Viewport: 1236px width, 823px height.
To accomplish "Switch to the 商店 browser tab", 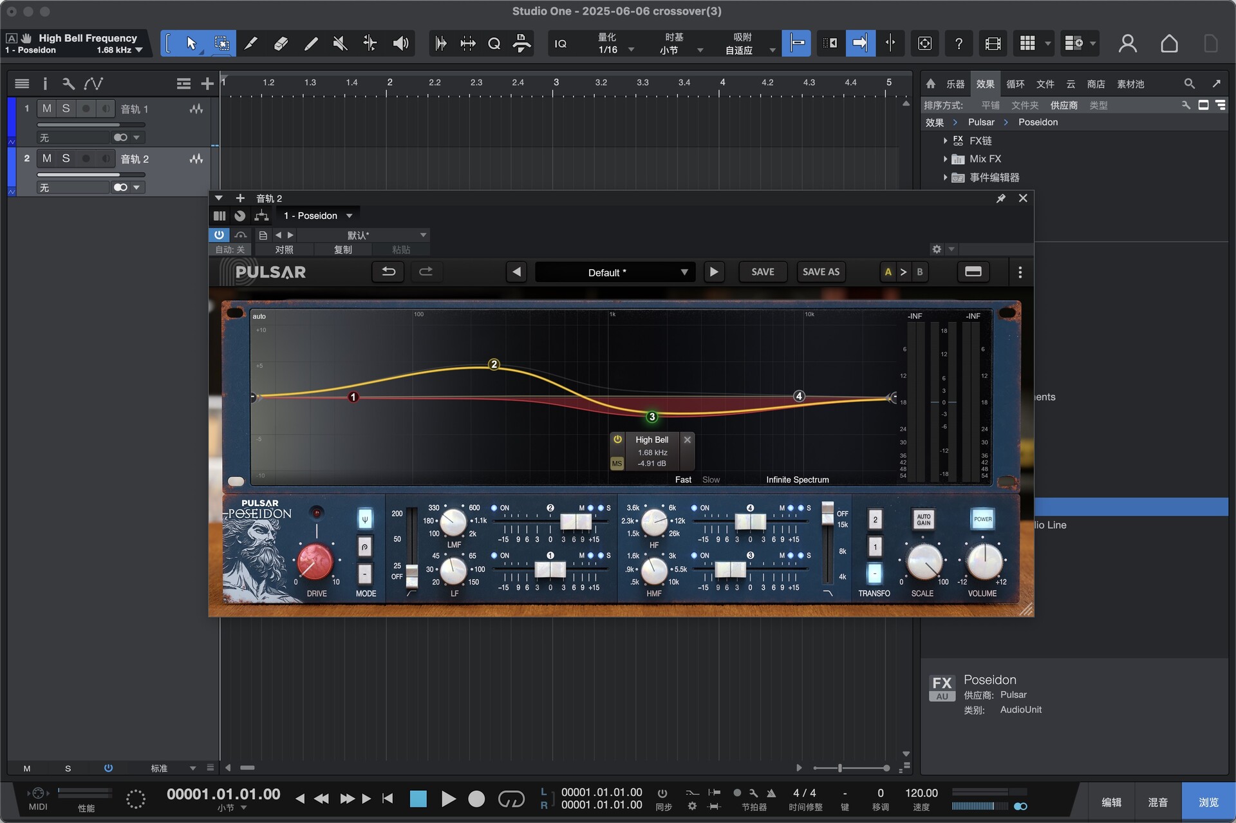I will coord(1096,84).
